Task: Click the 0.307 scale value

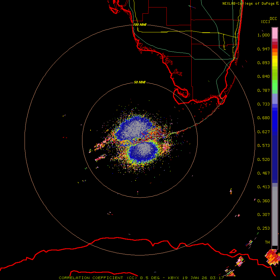Action: (x=264, y=215)
